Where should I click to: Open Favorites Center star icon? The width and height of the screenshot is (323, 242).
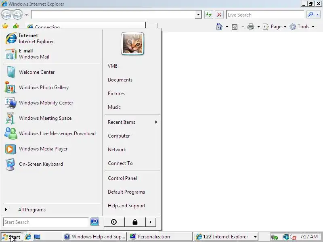click(5, 26)
